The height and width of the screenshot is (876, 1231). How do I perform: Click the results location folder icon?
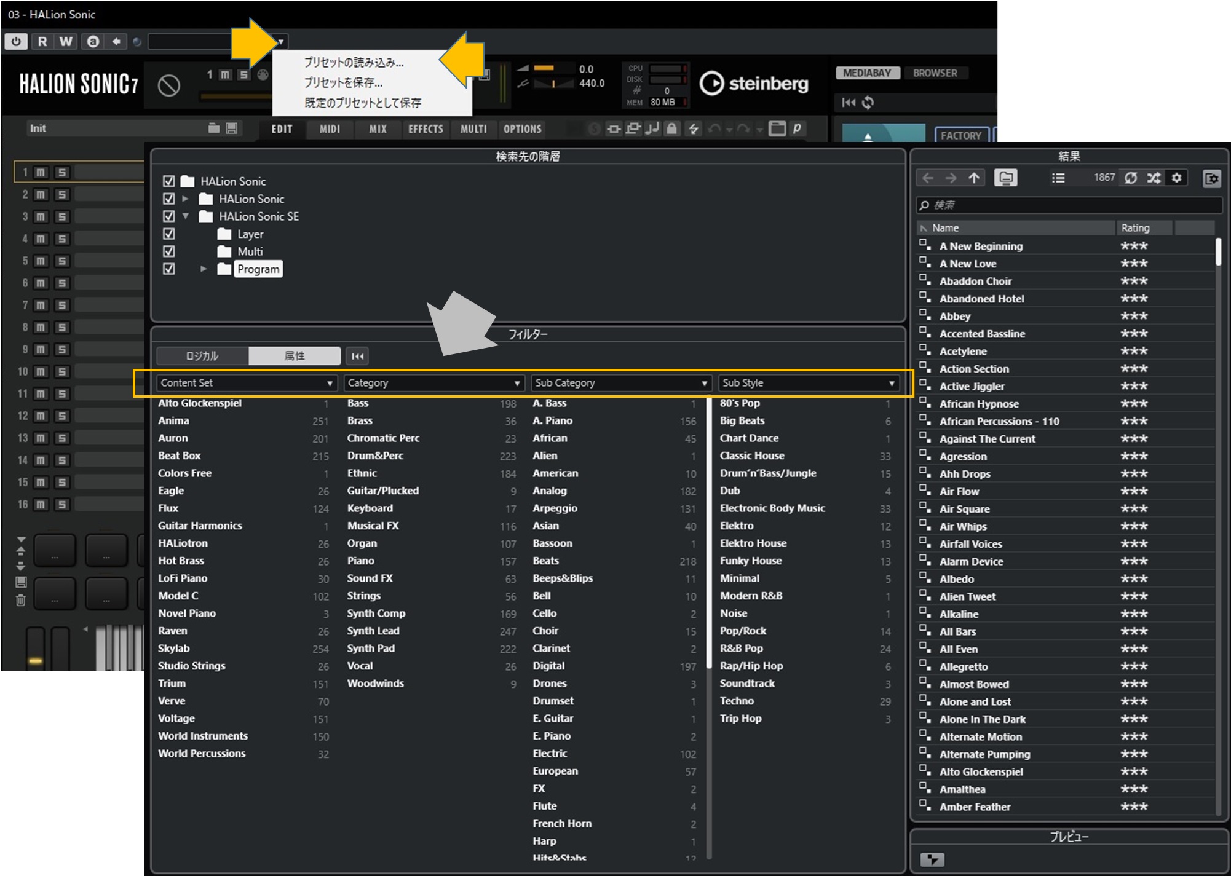(x=1006, y=178)
